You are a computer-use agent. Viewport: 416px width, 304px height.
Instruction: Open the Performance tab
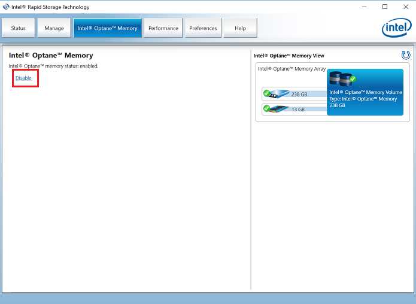[x=163, y=28]
